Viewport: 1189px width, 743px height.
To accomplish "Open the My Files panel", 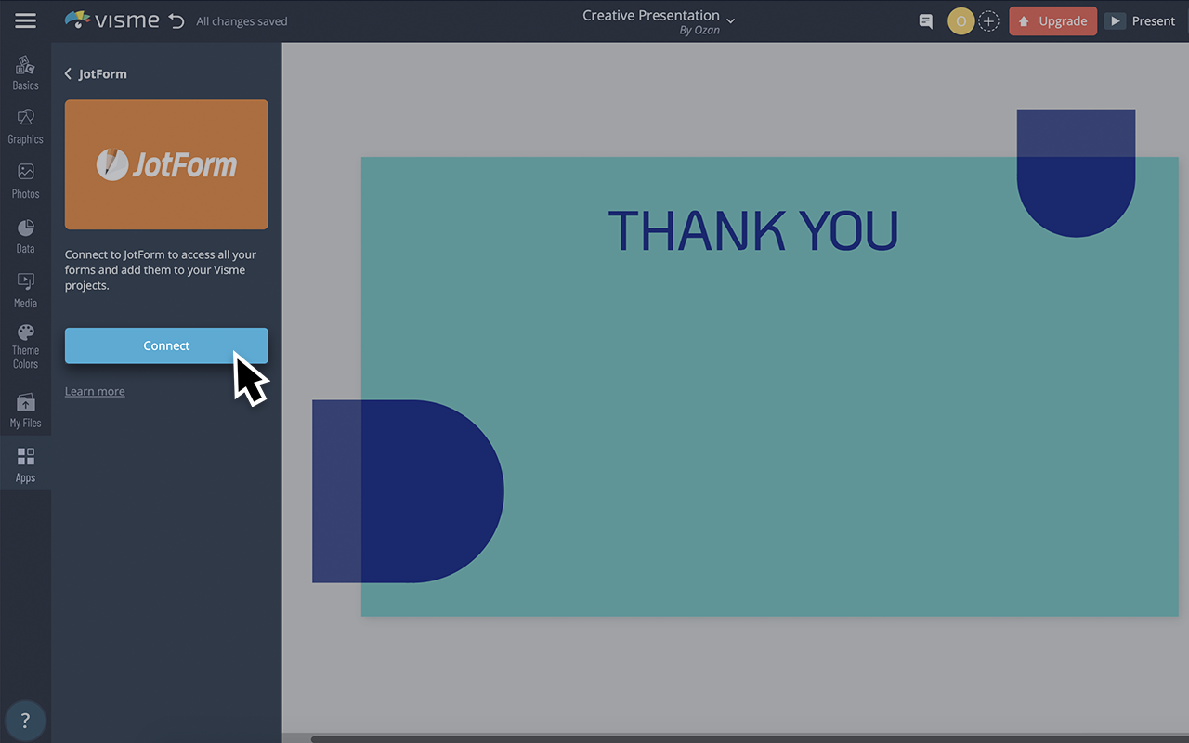I will click(x=25, y=406).
